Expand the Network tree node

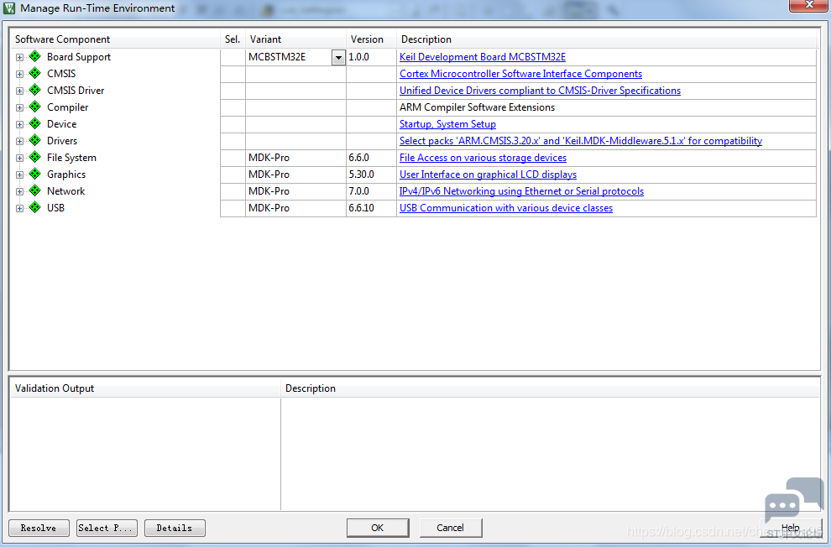pos(19,191)
